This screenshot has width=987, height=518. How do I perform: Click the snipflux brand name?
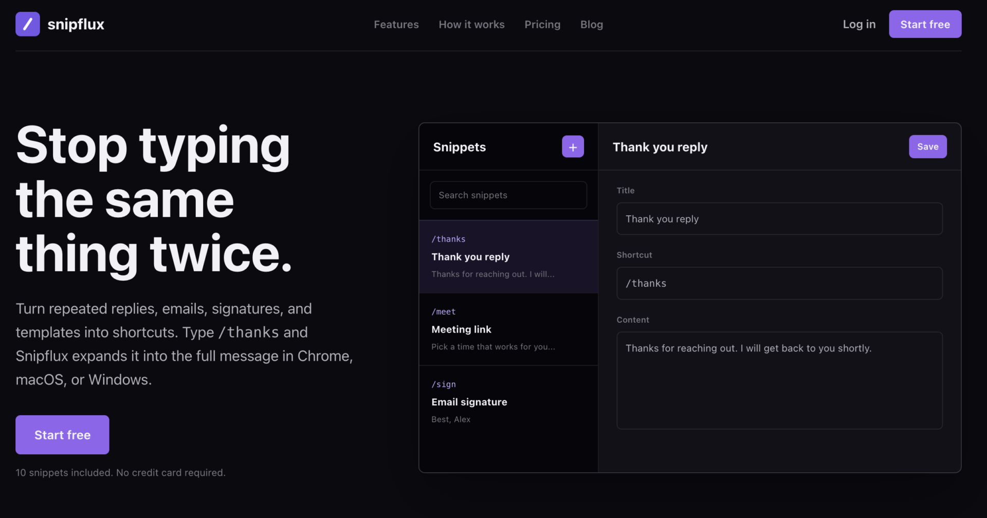76,24
